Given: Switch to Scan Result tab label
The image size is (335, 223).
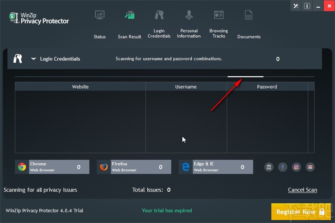Looking at the screenshot, I should tap(130, 37).
